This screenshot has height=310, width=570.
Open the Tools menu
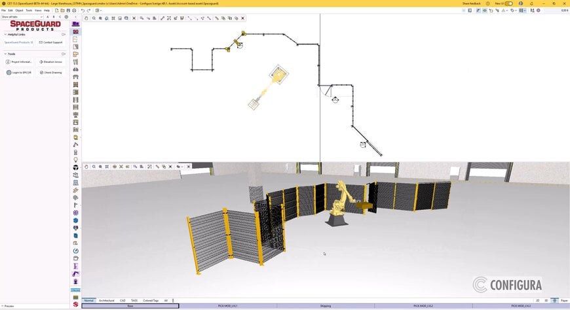29,10
